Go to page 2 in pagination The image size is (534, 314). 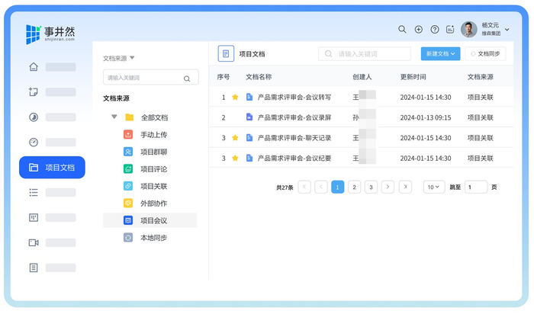point(354,187)
